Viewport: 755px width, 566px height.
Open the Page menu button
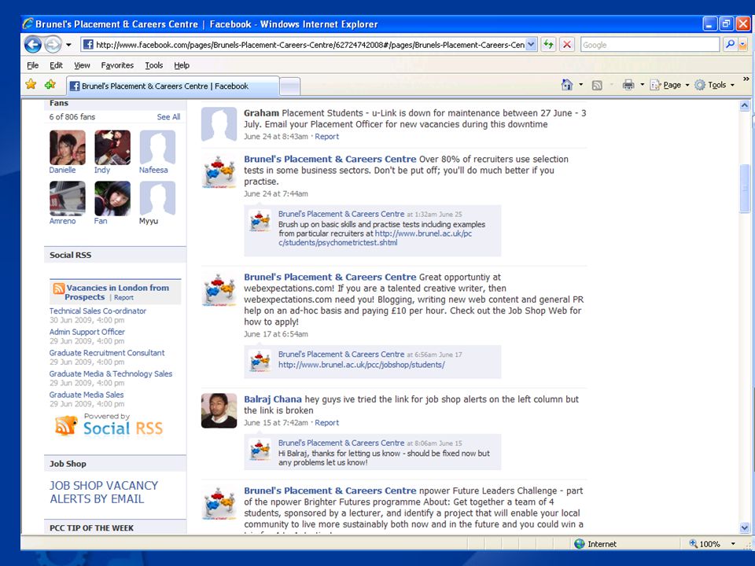669,85
